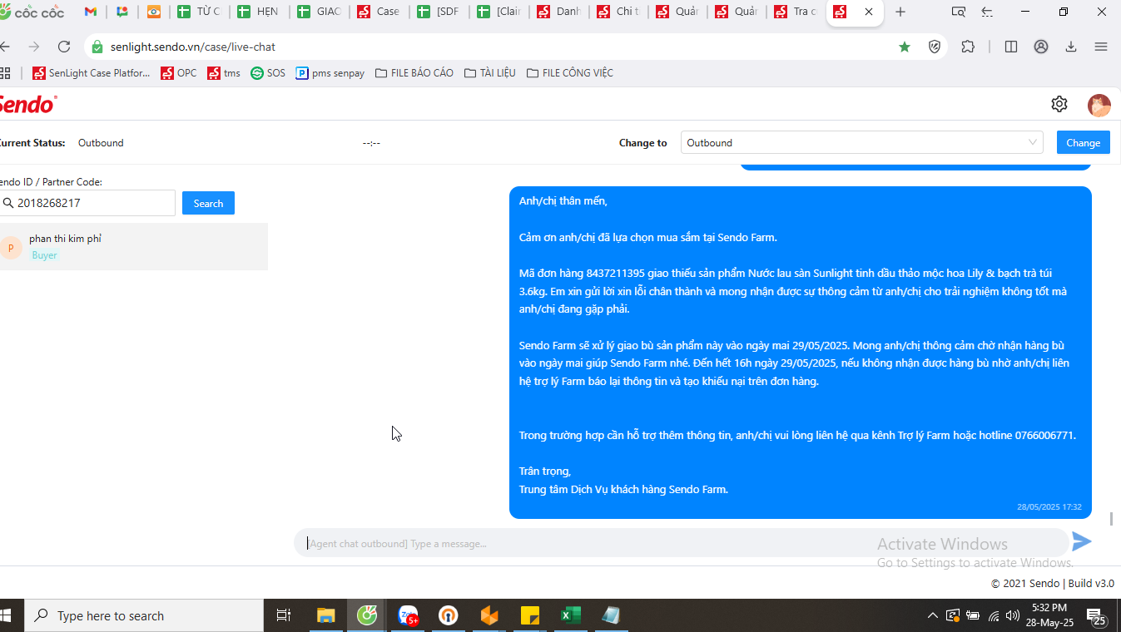Click the Windows taskbar search box

(143, 615)
